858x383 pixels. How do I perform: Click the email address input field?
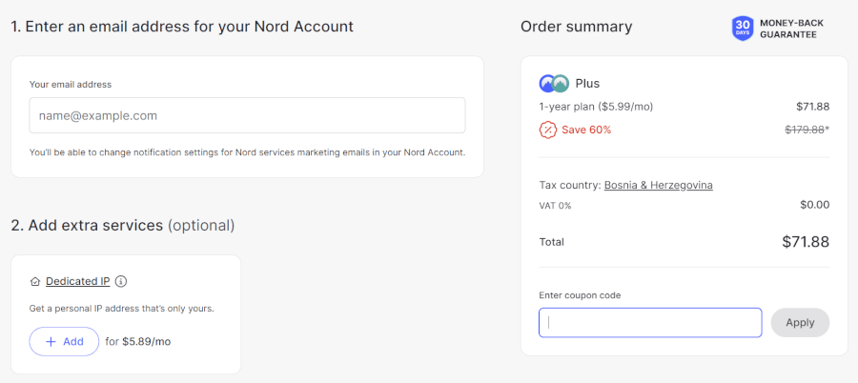tap(247, 115)
